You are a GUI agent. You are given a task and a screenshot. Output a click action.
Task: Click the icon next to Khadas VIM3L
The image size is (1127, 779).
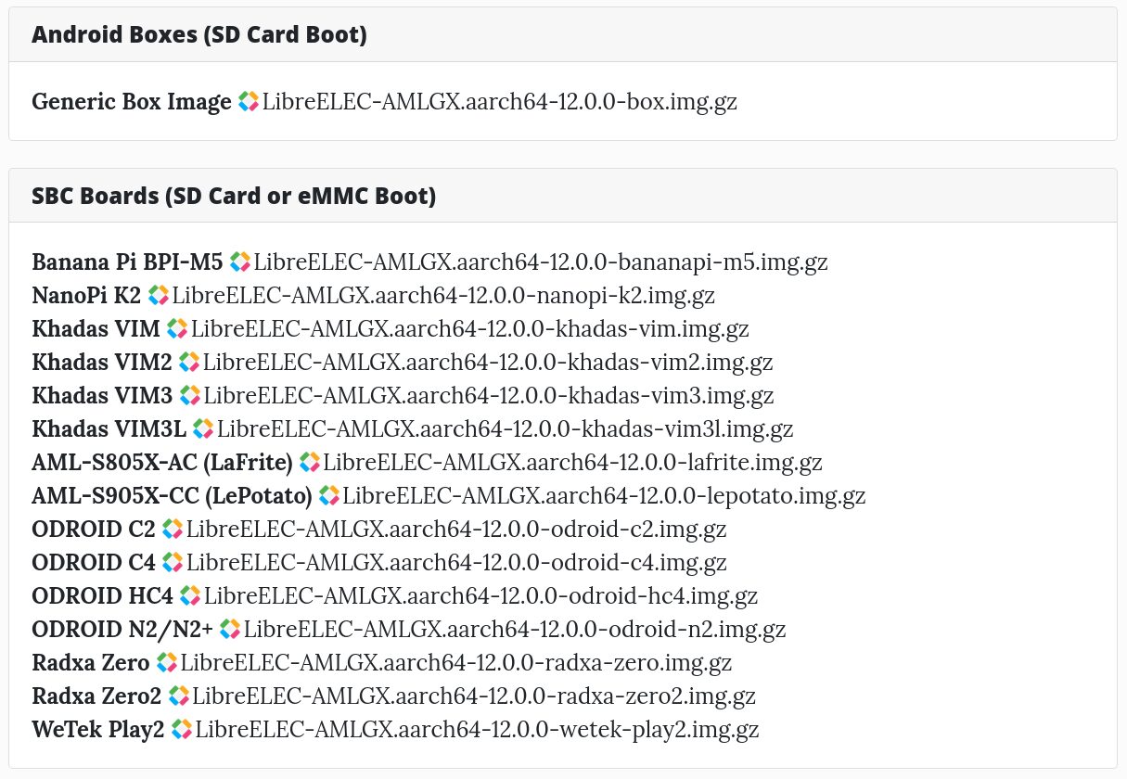[x=203, y=429]
